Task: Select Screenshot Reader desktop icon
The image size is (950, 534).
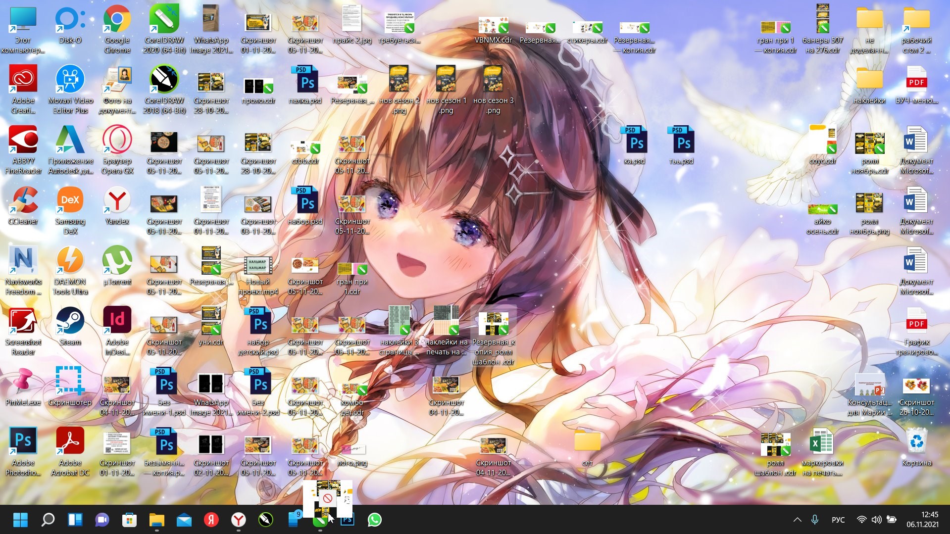Action: [x=23, y=332]
